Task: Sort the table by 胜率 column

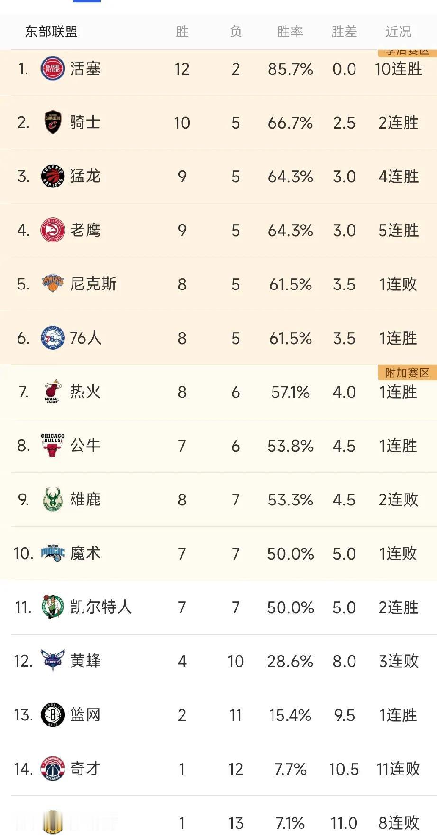Action: tap(290, 31)
